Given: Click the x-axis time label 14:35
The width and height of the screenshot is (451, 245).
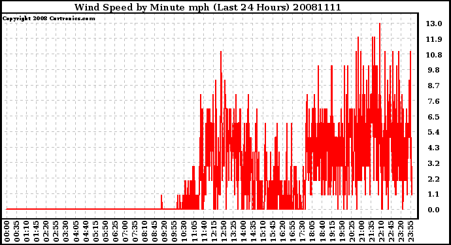Looking at the screenshot, I should pyautogui.click(x=252, y=231).
